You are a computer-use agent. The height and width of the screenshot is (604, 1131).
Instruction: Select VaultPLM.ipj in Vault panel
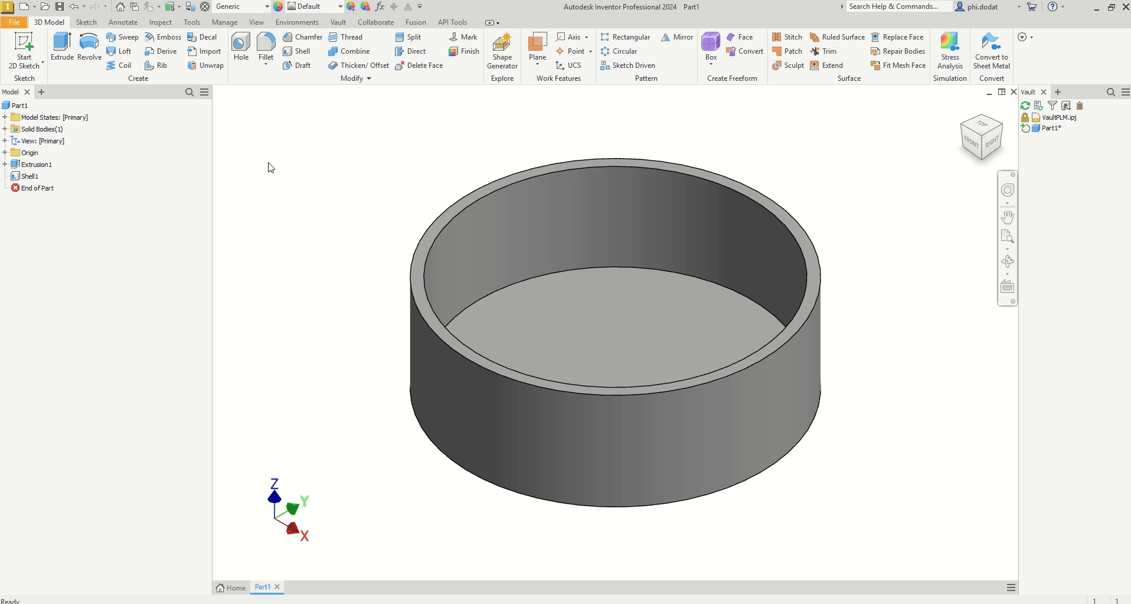pyautogui.click(x=1059, y=117)
